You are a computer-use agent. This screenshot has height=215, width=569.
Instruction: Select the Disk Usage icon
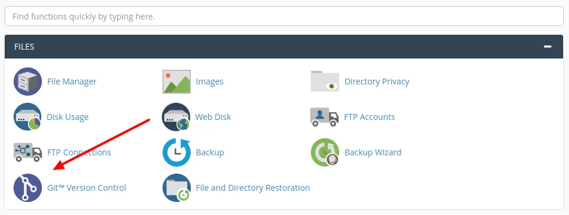28,117
